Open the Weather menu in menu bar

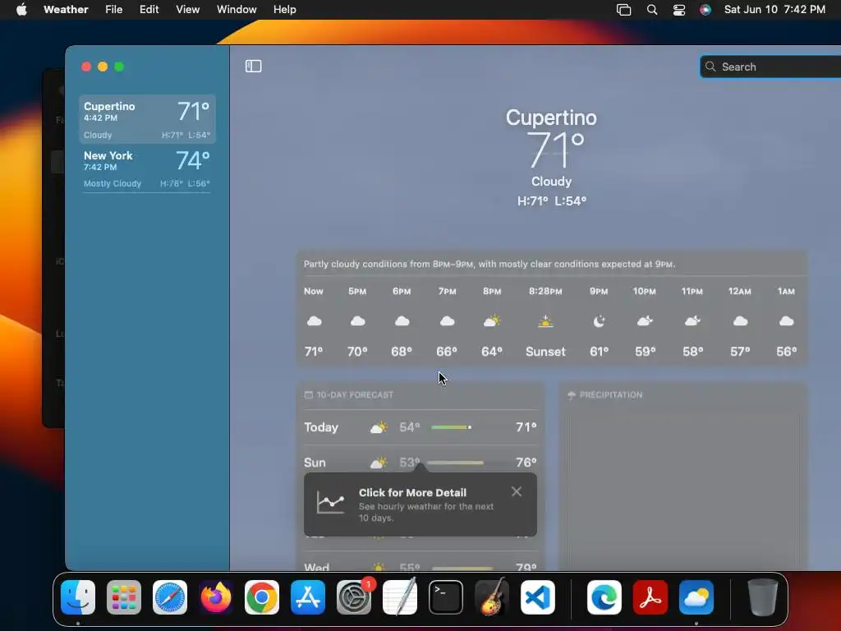(66, 10)
